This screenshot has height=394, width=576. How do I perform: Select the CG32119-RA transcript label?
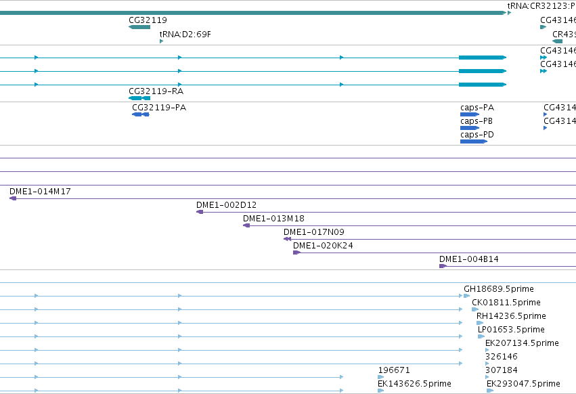click(x=156, y=91)
